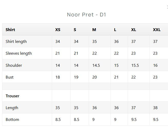Click the Trouser section heading
168x134 pixels.
[x=12, y=96]
